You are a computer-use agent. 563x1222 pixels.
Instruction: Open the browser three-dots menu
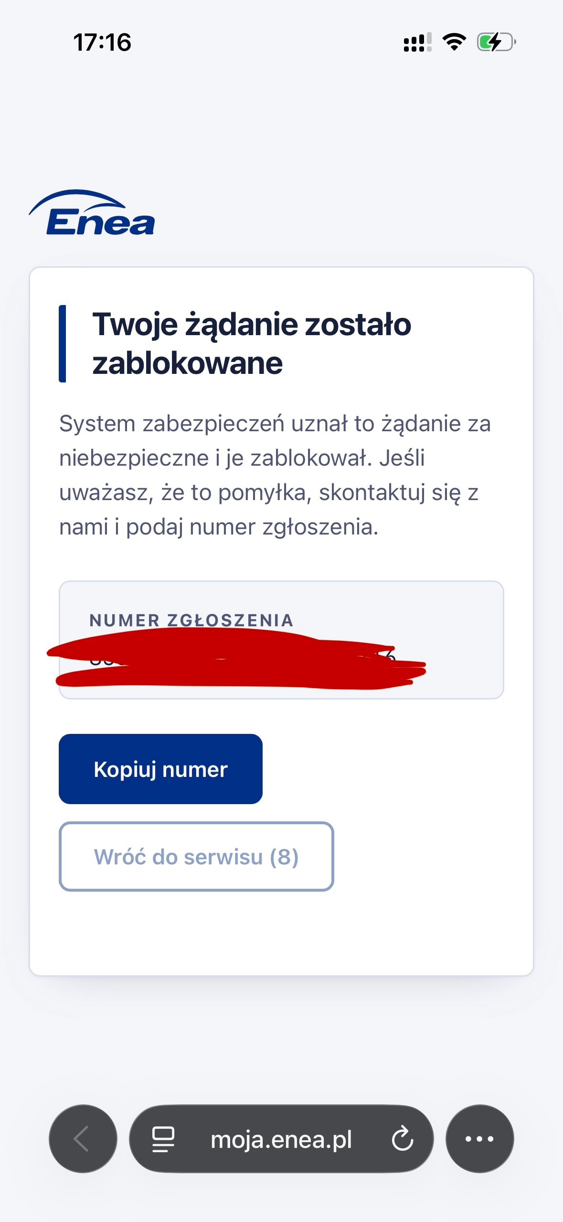pos(479,1138)
